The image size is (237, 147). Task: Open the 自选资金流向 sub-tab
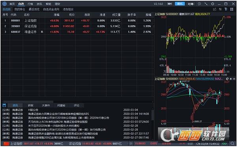(x=51, y=9)
